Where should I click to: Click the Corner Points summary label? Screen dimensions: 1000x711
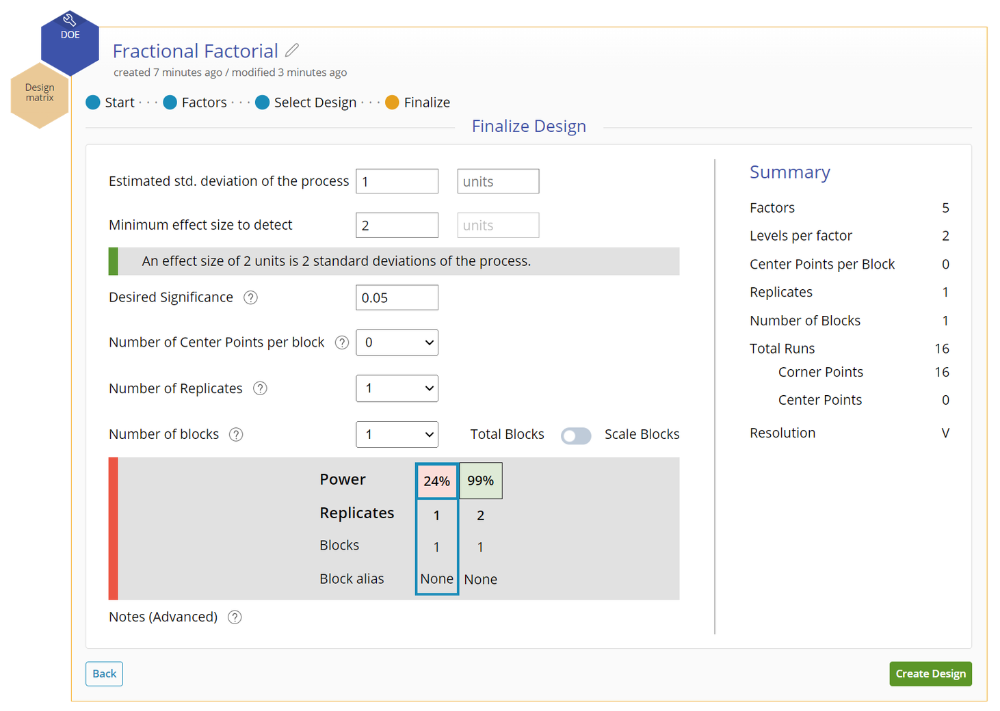tap(820, 372)
